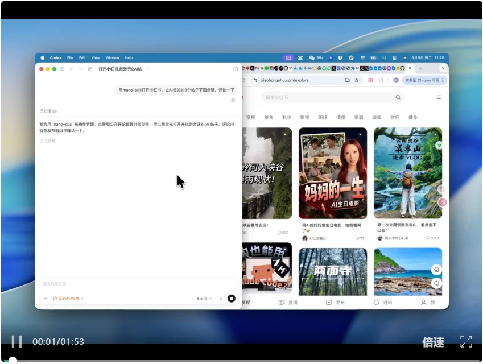Select the 彩妆 category tab

[287, 117]
